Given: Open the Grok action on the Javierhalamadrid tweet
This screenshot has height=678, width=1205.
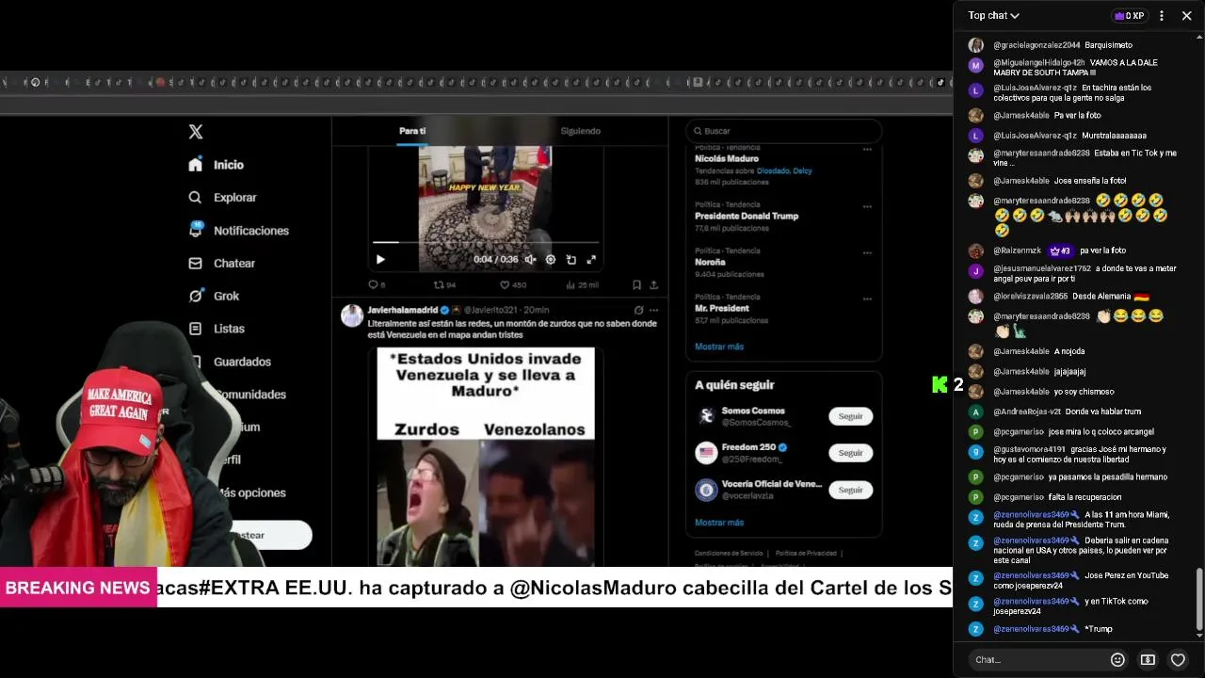Looking at the screenshot, I should [638, 310].
